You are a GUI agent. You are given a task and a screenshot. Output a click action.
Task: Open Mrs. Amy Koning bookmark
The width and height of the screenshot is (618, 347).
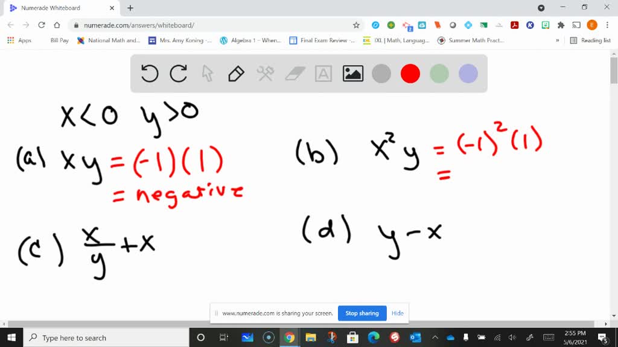180,40
